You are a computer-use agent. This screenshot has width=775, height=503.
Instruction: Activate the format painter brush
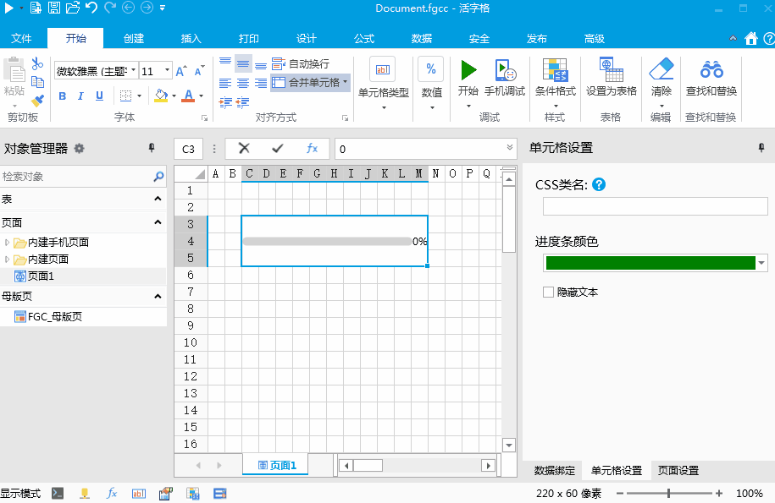[37, 101]
